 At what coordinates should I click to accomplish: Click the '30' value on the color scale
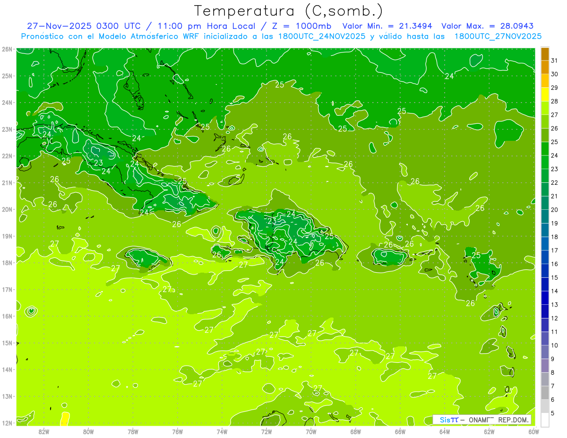[x=555, y=74]
